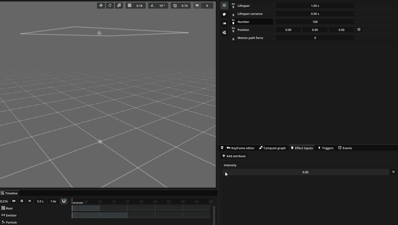Click the 00:00:000 playhead time label
The width and height of the screenshot is (398, 225).
tap(78, 203)
